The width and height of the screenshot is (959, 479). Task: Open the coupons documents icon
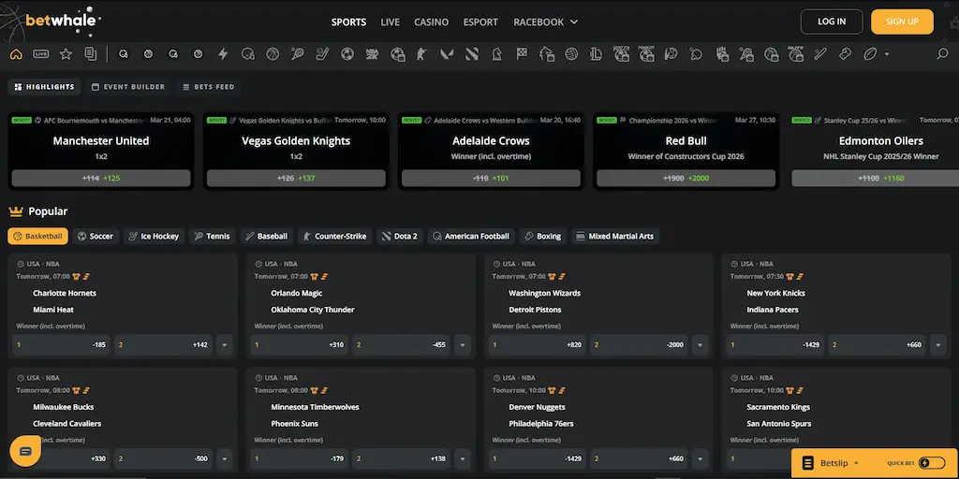[91, 53]
